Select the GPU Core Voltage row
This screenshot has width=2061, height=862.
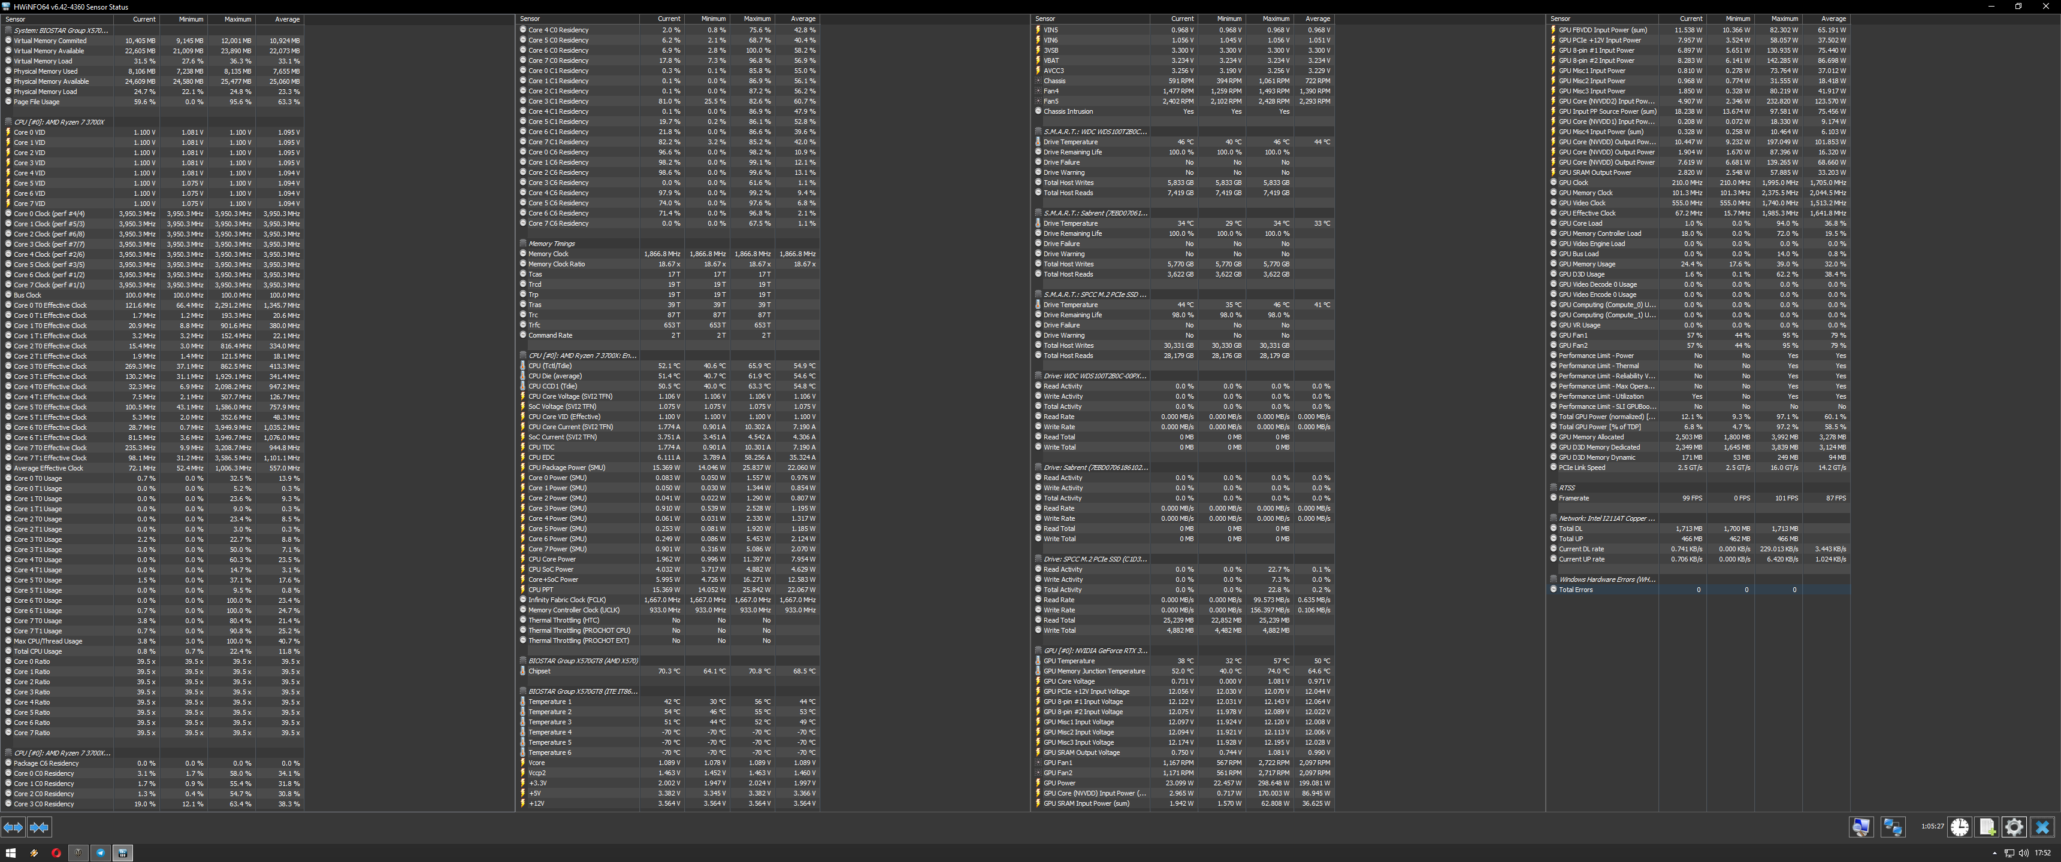1183,681
